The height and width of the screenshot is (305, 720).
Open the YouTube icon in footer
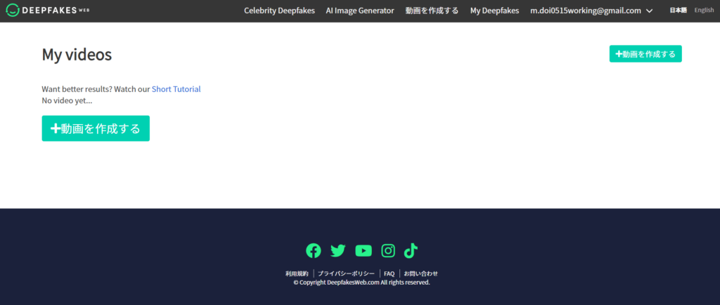pyautogui.click(x=364, y=250)
